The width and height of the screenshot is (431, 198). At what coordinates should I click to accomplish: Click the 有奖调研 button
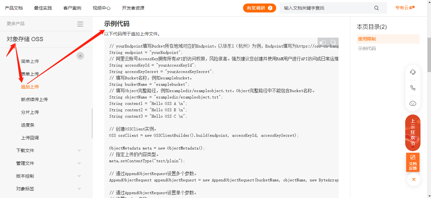point(260,8)
